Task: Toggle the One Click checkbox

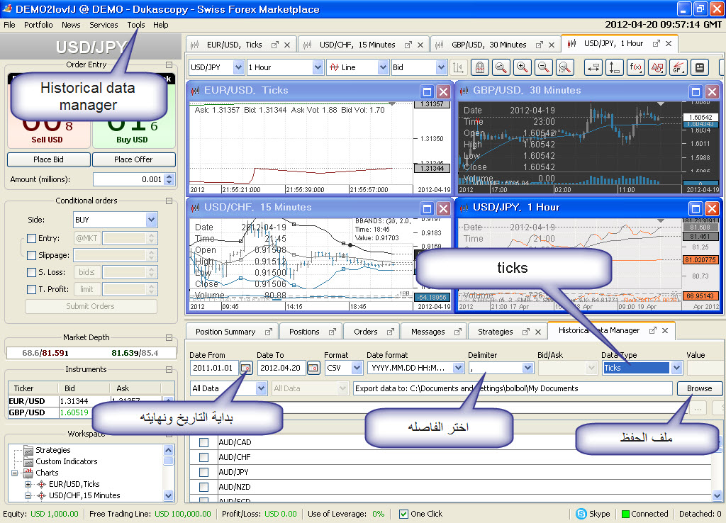Action: [403, 514]
